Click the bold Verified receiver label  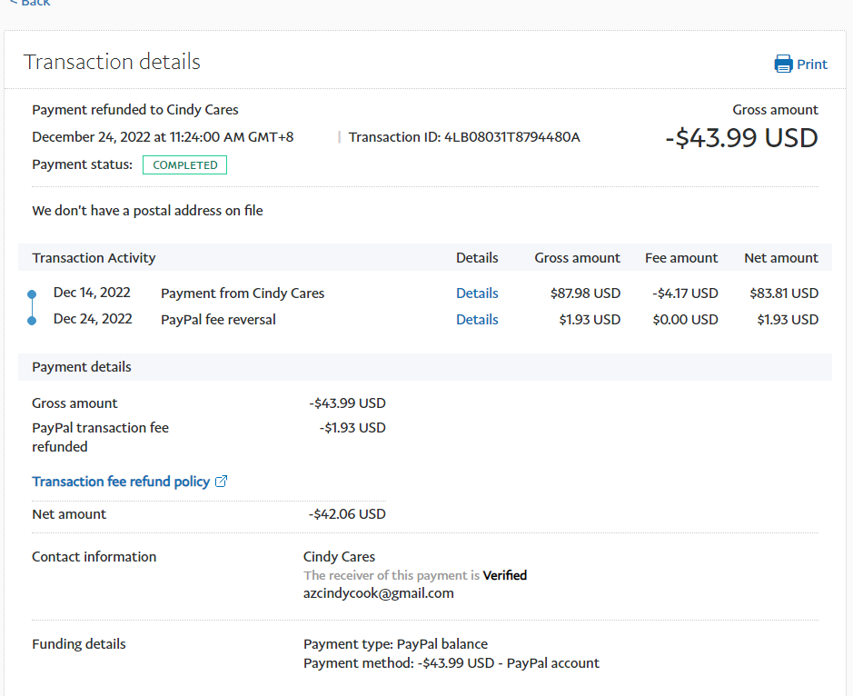tap(504, 575)
